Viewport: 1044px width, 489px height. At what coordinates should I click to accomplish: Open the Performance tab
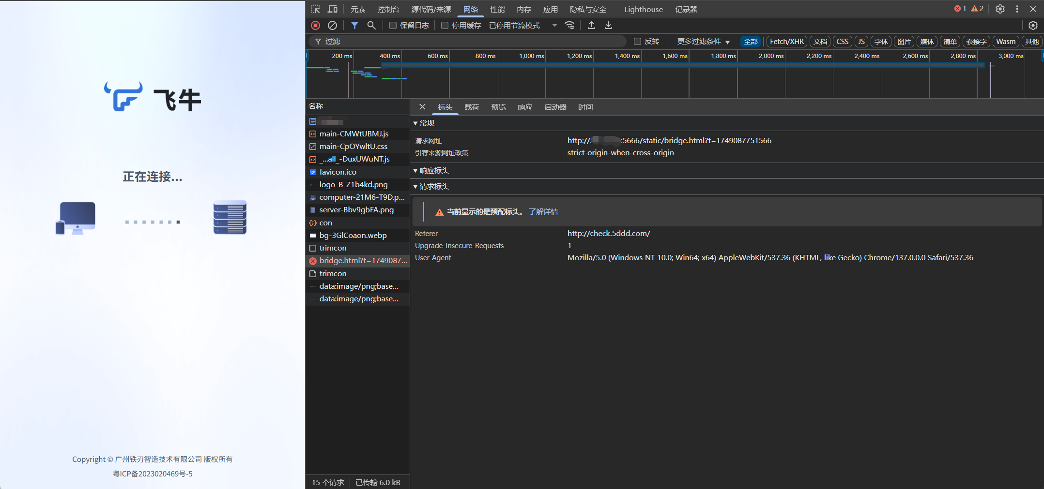click(x=497, y=9)
